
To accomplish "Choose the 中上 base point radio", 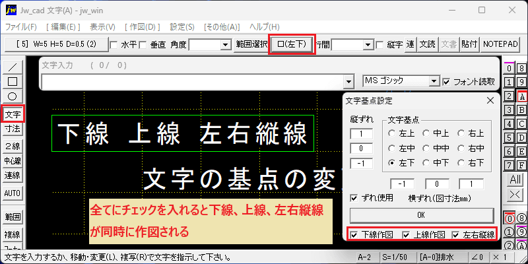I will [x=426, y=134].
